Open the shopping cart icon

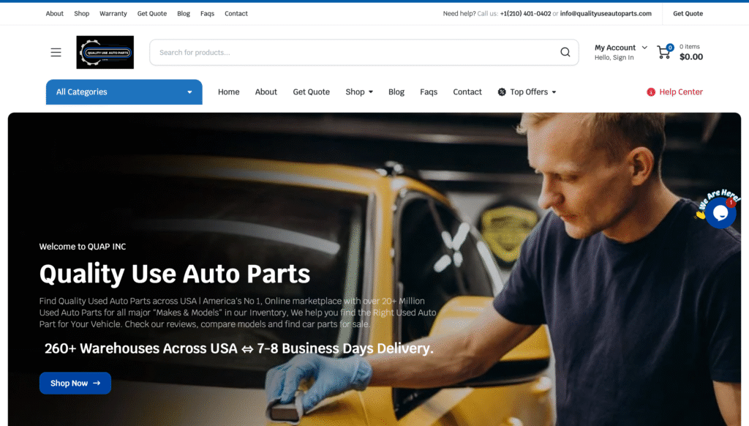click(x=664, y=52)
